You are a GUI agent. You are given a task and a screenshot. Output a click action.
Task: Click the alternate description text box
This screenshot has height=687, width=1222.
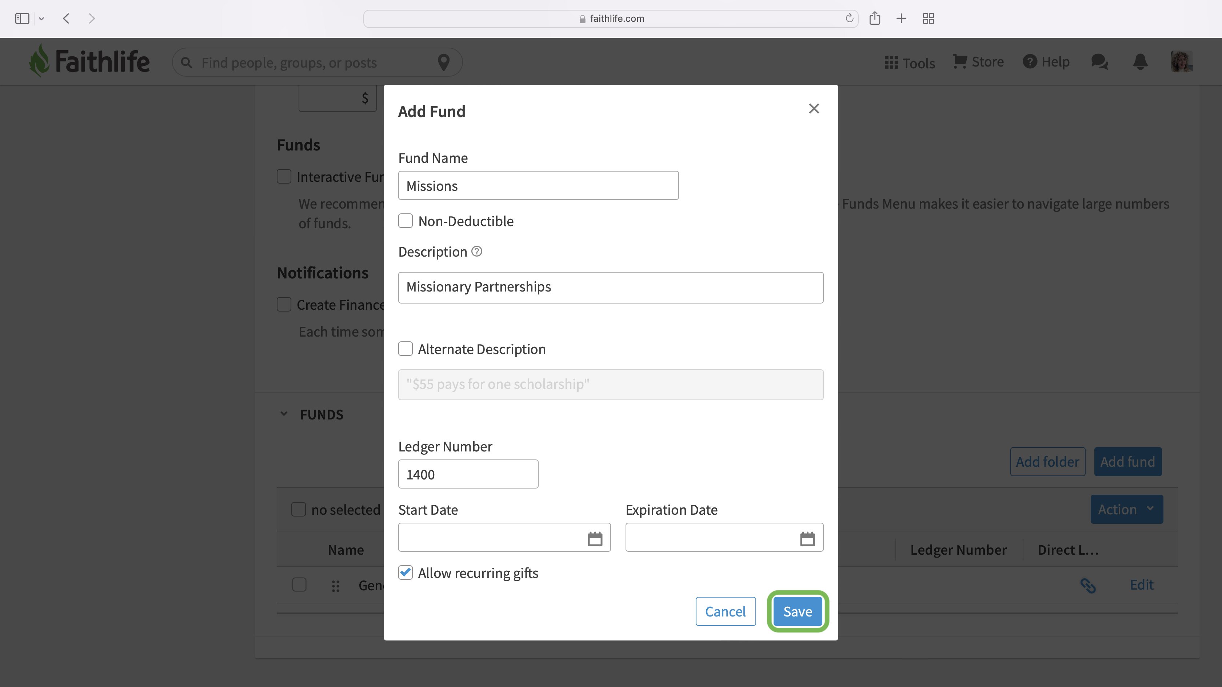[611, 385]
